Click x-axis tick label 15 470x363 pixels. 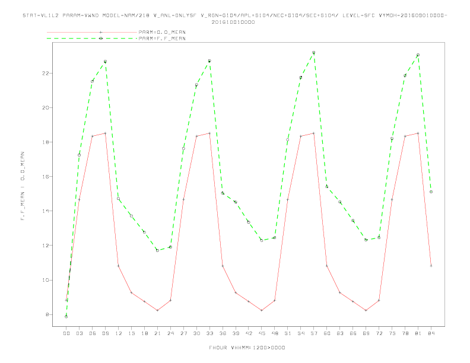(131, 333)
